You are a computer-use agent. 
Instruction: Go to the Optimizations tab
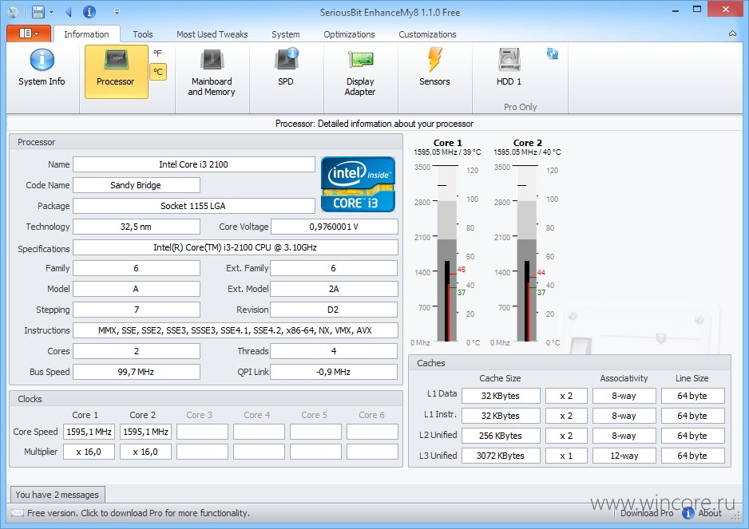click(x=349, y=34)
